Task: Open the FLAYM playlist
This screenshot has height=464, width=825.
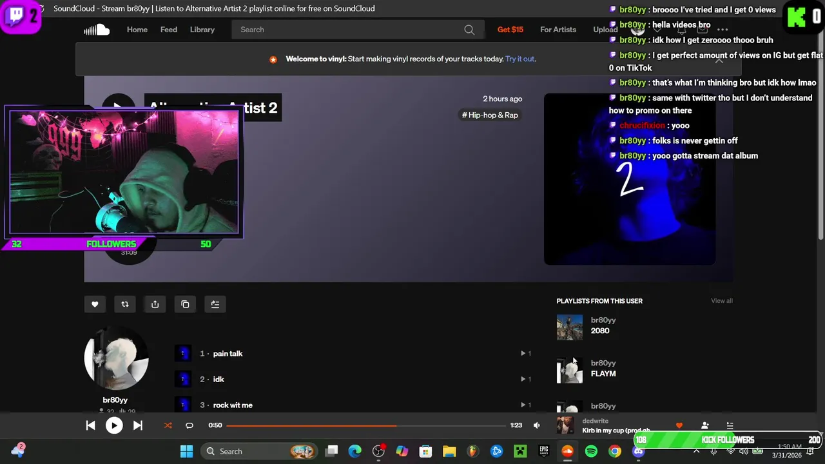Action: tap(603, 374)
